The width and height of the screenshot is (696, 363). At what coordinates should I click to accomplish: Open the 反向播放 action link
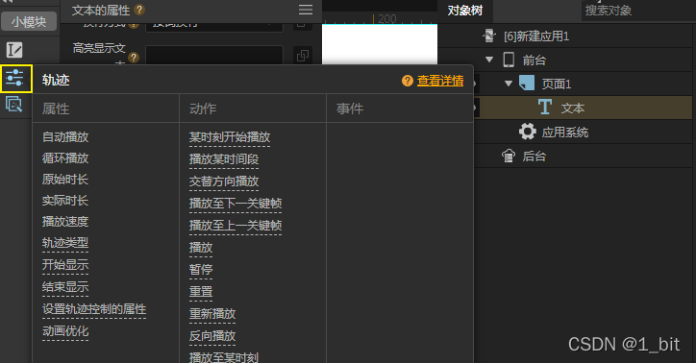(x=212, y=336)
